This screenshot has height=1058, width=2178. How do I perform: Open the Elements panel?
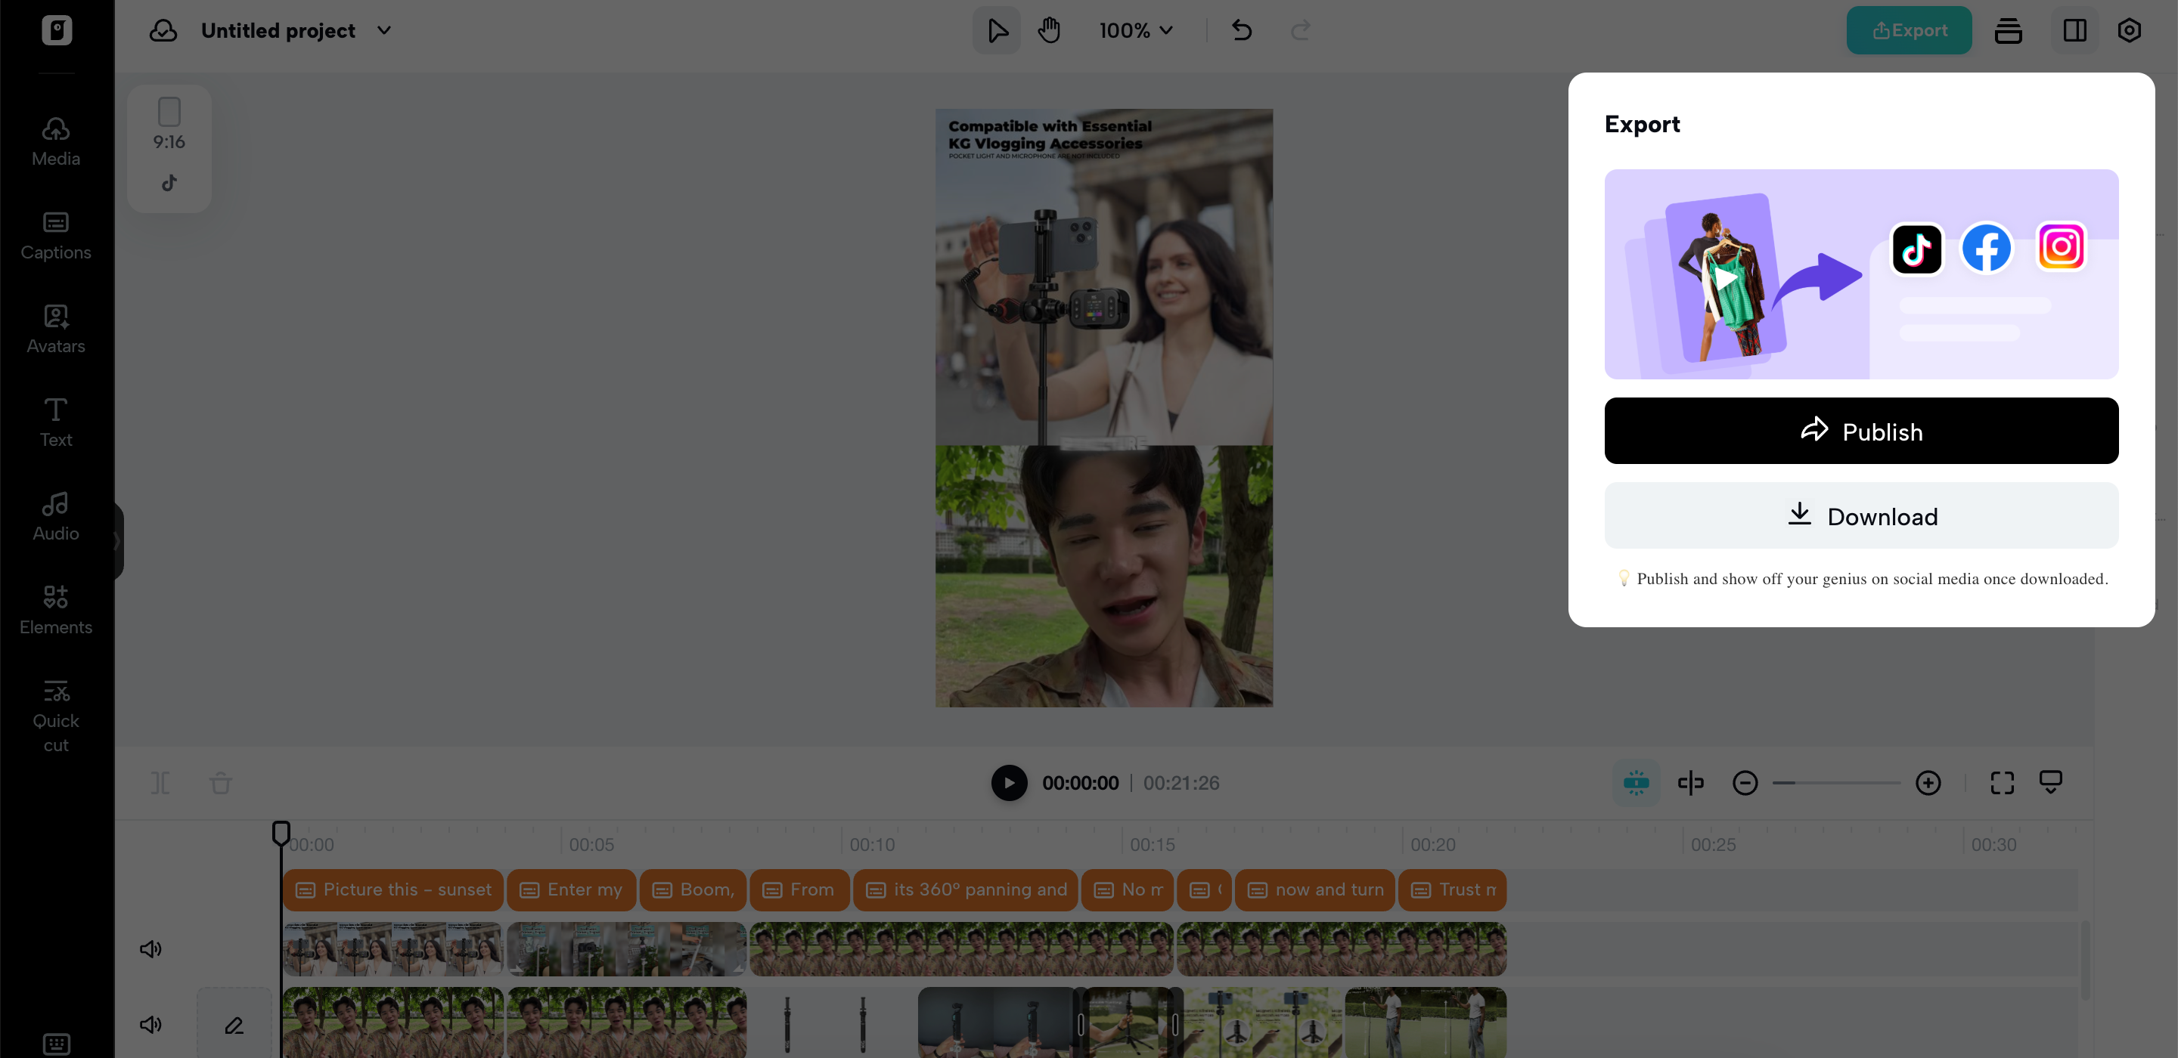tap(56, 610)
